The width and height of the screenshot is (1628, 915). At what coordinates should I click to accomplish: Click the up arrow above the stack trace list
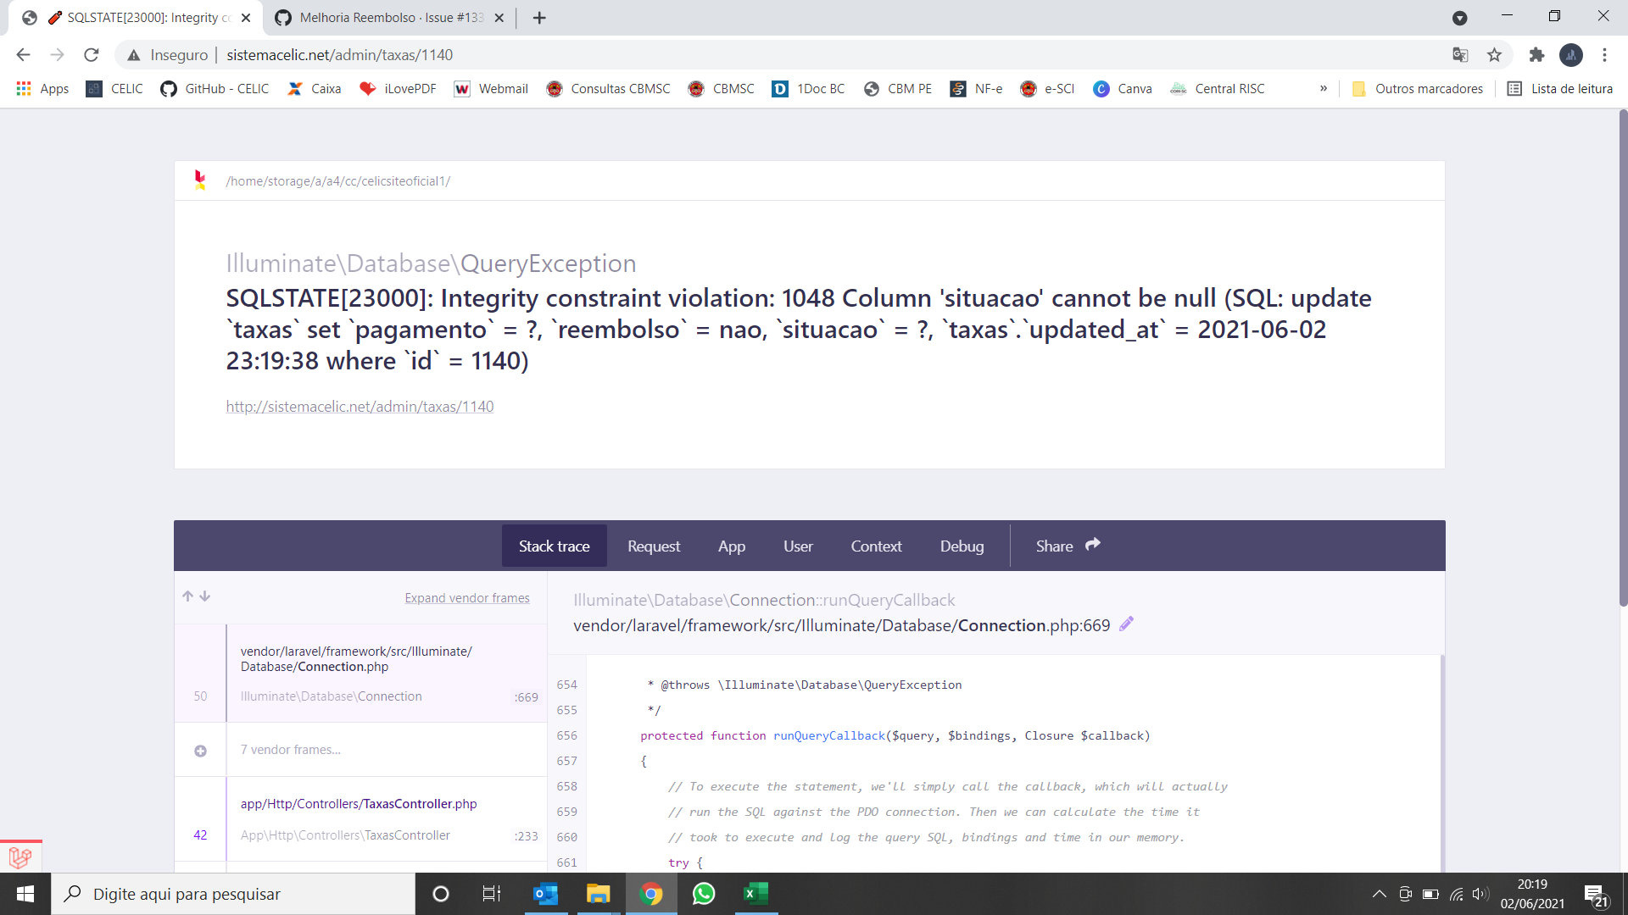(187, 596)
